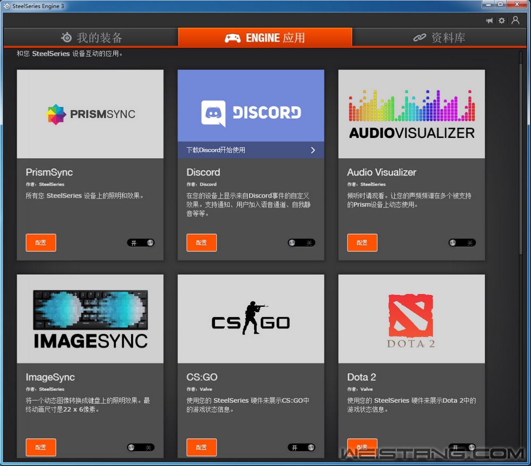
Task: Click the Audio Visualizer card title
Action: pyautogui.click(x=382, y=172)
